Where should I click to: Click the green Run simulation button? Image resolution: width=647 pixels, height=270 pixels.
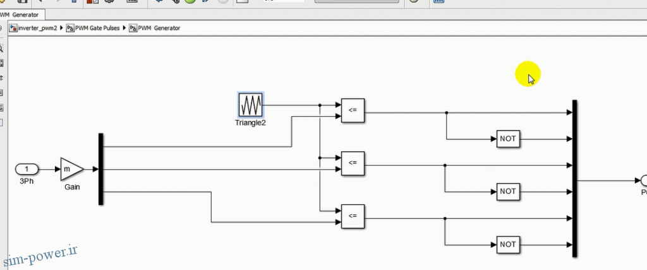190,1
